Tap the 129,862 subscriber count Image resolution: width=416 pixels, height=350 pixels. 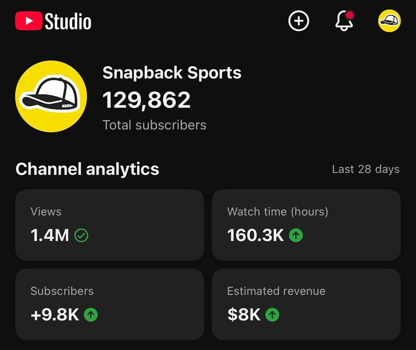pyautogui.click(x=147, y=100)
